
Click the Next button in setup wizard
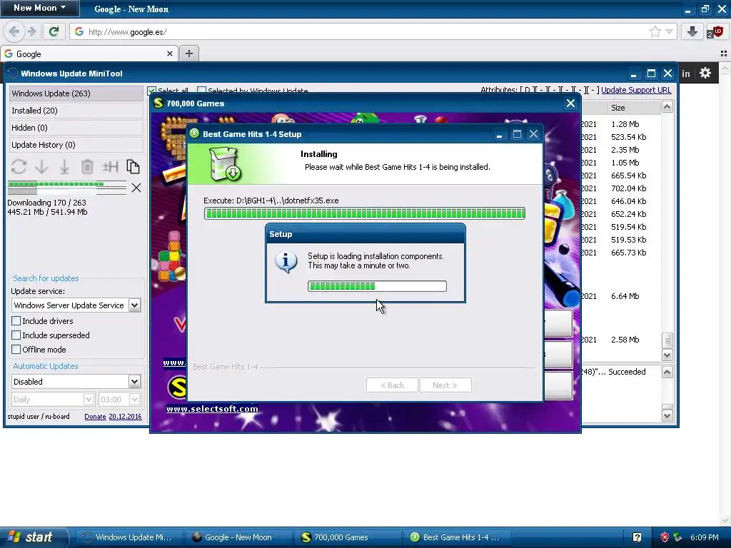click(445, 385)
